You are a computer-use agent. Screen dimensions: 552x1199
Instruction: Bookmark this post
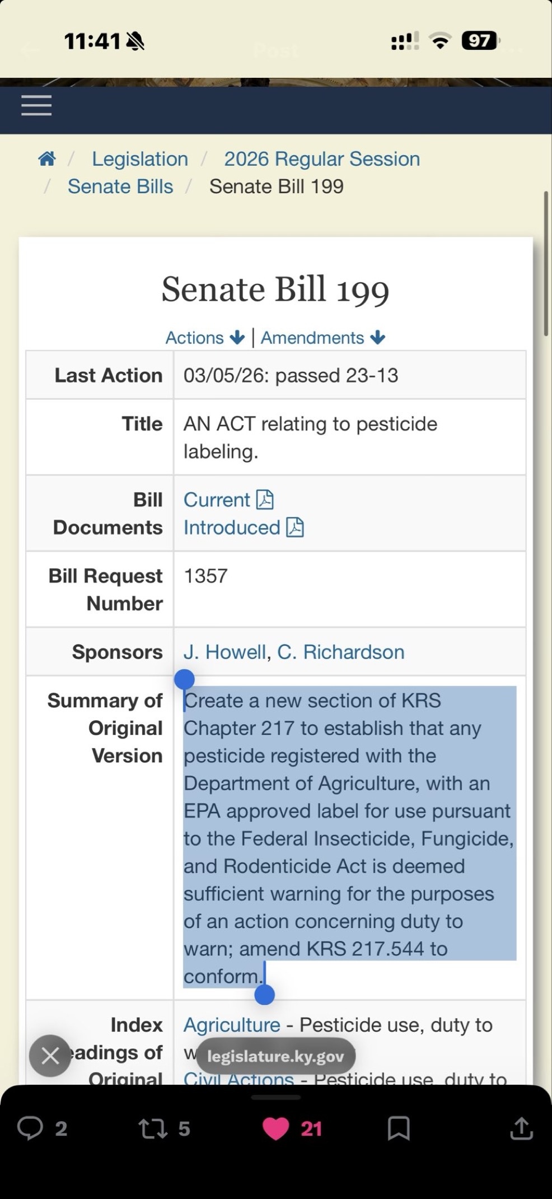coord(399,1128)
